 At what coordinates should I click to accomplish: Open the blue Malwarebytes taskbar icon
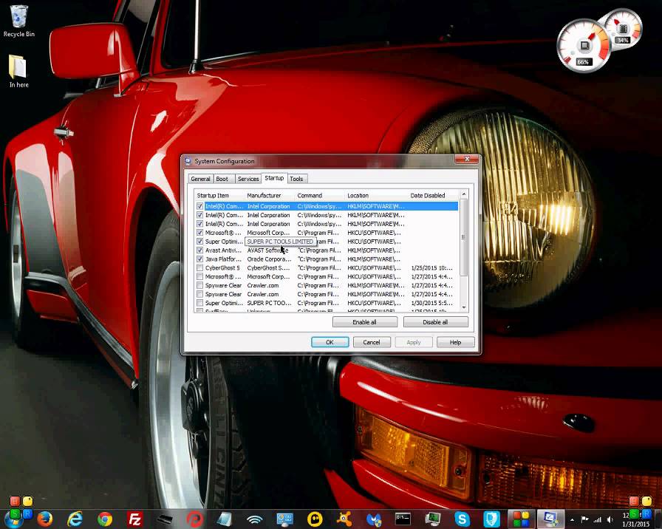374,519
